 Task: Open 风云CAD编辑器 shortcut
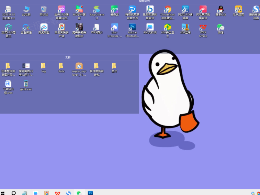click(185, 12)
